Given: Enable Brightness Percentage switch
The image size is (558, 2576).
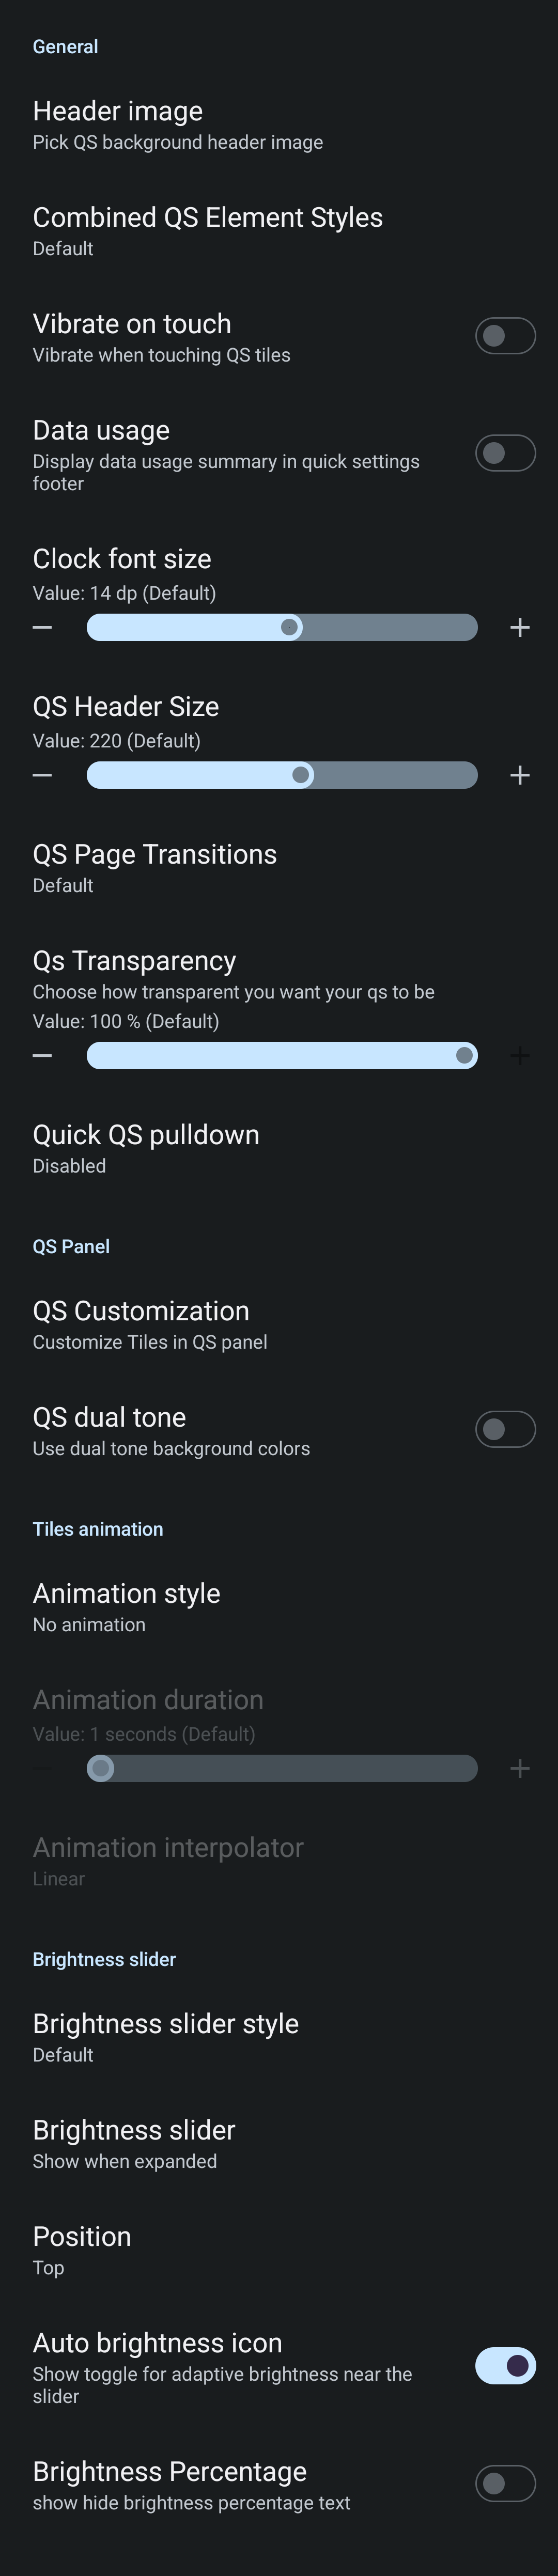Looking at the screenshot, I should click(505, 2483).
